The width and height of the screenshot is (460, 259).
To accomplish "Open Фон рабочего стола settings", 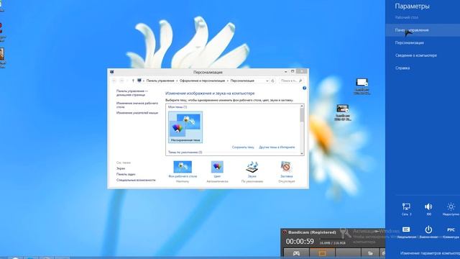I will (183, 171).
